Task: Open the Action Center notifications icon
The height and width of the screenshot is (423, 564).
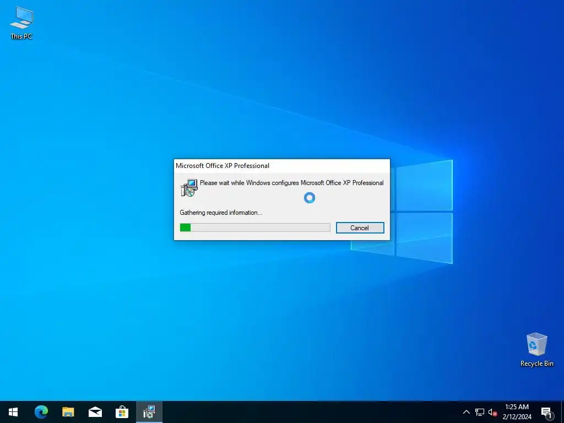Action: coord(547,412)
